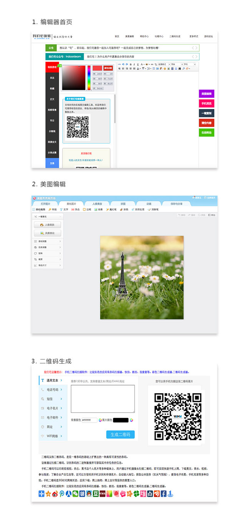Select the 涂鸦 doodle tool
The height and width of the screenshot is (520, 250).
(124, 209)
